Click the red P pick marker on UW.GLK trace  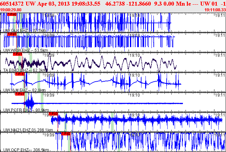click(x=11, y=15)
